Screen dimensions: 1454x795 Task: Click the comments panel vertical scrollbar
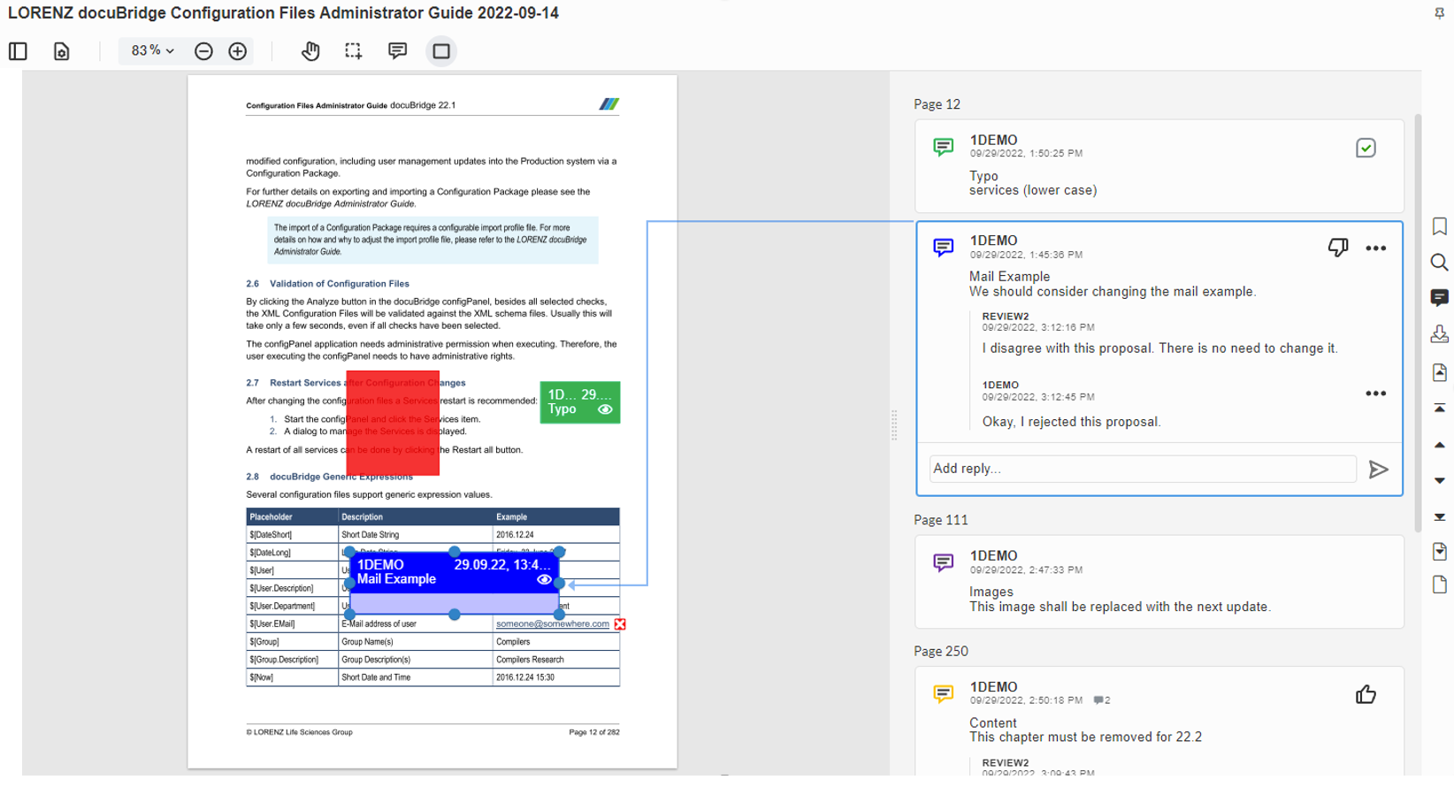(x=1418, y=323)
